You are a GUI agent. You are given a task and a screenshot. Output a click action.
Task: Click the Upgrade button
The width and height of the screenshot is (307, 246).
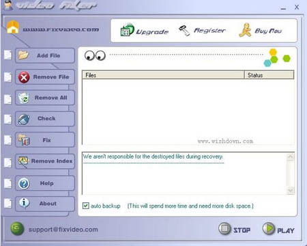tap(145, 31)
